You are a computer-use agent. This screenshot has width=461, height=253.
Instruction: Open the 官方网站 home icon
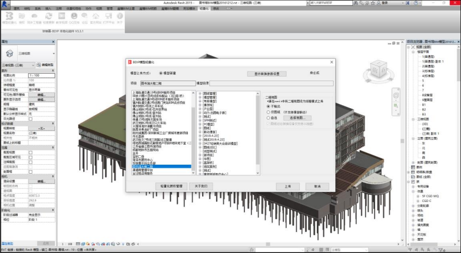[x=95, y=16]
